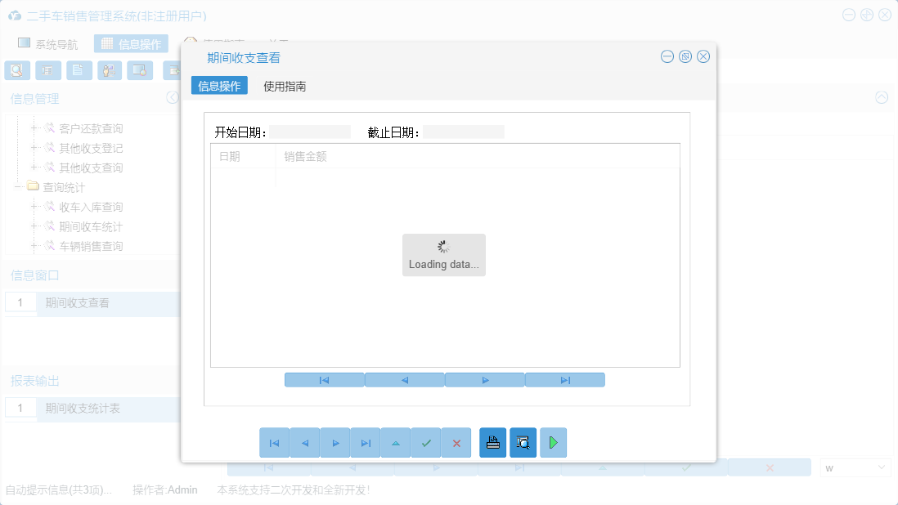Collapse the 信息管理 sidebar panel
This screenshot has width=898, height=505.
tap(172, 97)
